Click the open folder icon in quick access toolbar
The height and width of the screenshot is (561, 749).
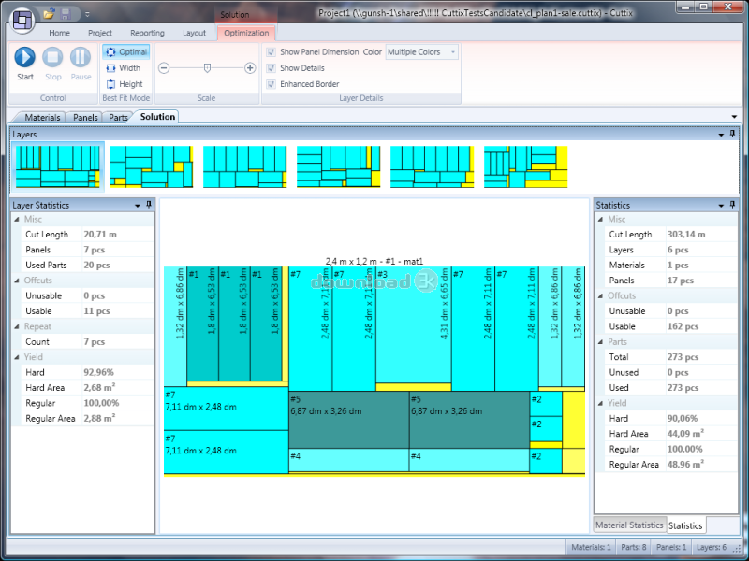50,14
